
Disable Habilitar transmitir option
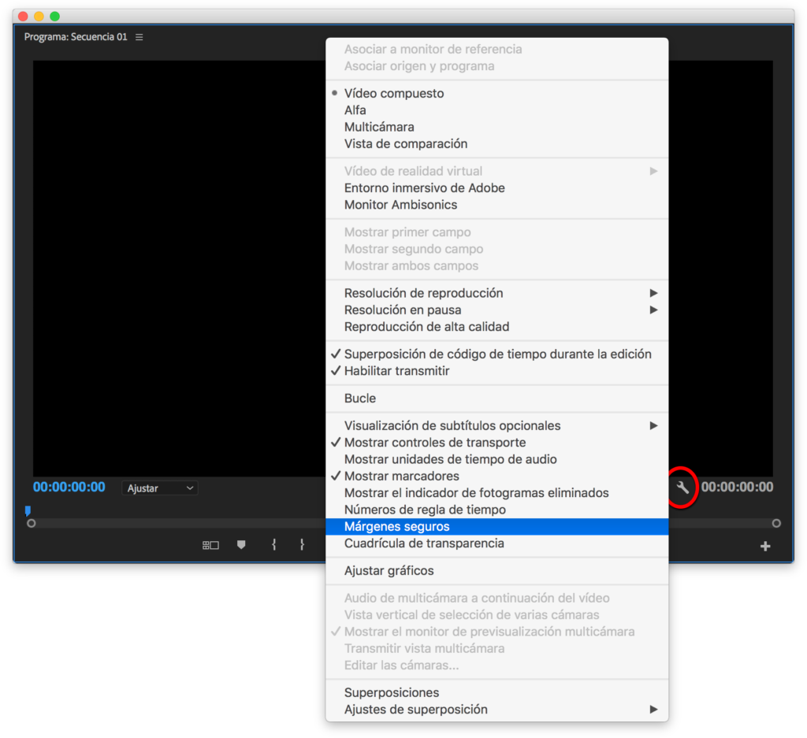tap(396, 370)
